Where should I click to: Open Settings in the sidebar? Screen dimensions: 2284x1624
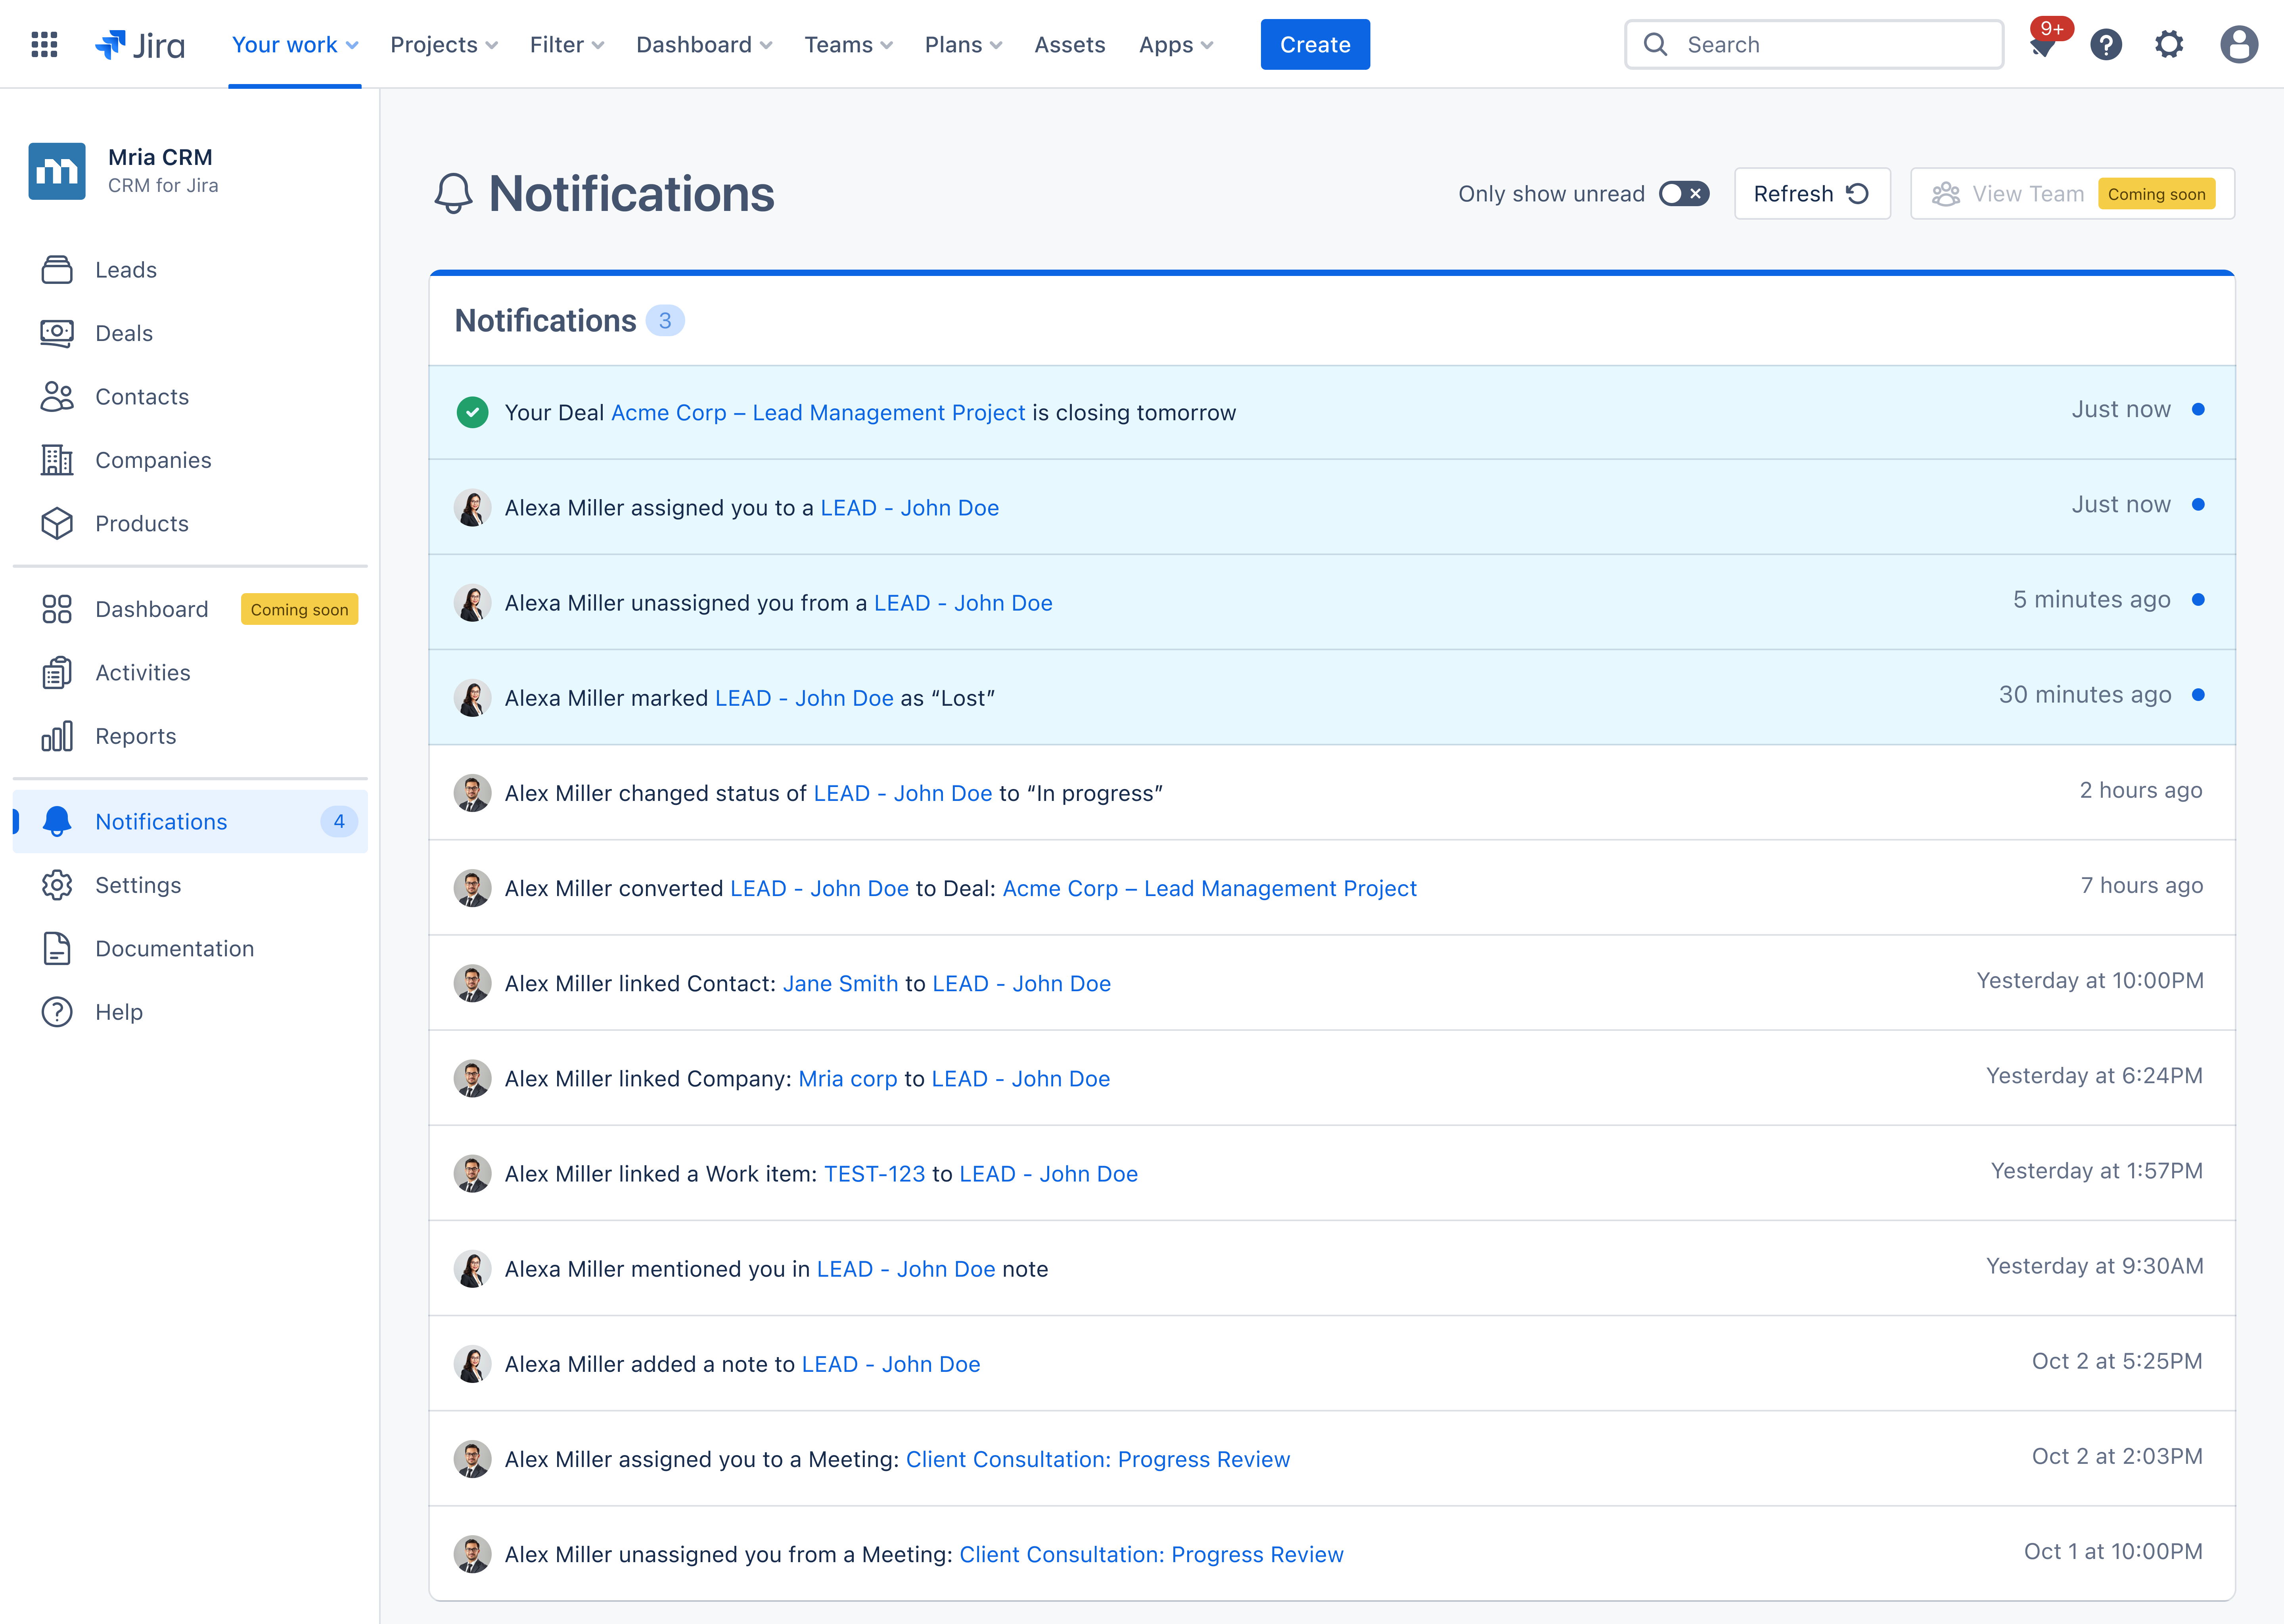pyautogui.click(x=190, y=885)
